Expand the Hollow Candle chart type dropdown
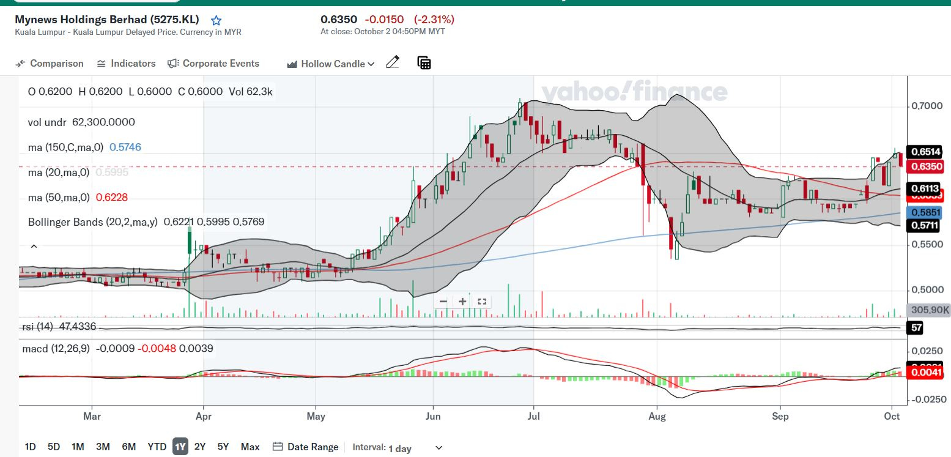Screen dimensions: 951x457 pyautogui.click(x=330, y=64)
